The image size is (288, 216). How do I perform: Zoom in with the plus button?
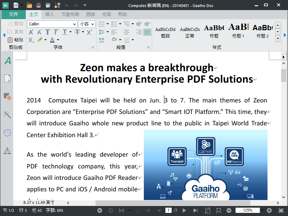point(269,210)
